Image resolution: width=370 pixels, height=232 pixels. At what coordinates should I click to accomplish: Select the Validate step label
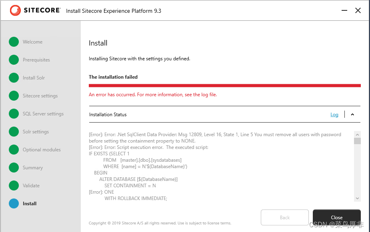coord(31,186)
